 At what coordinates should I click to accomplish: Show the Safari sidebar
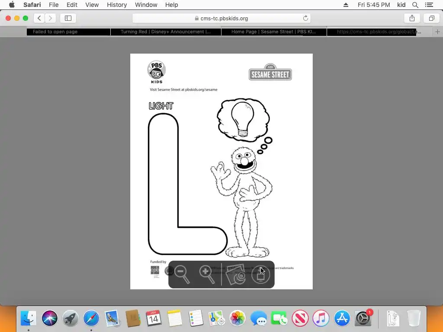pyautogui.click(x=68, y=18)
